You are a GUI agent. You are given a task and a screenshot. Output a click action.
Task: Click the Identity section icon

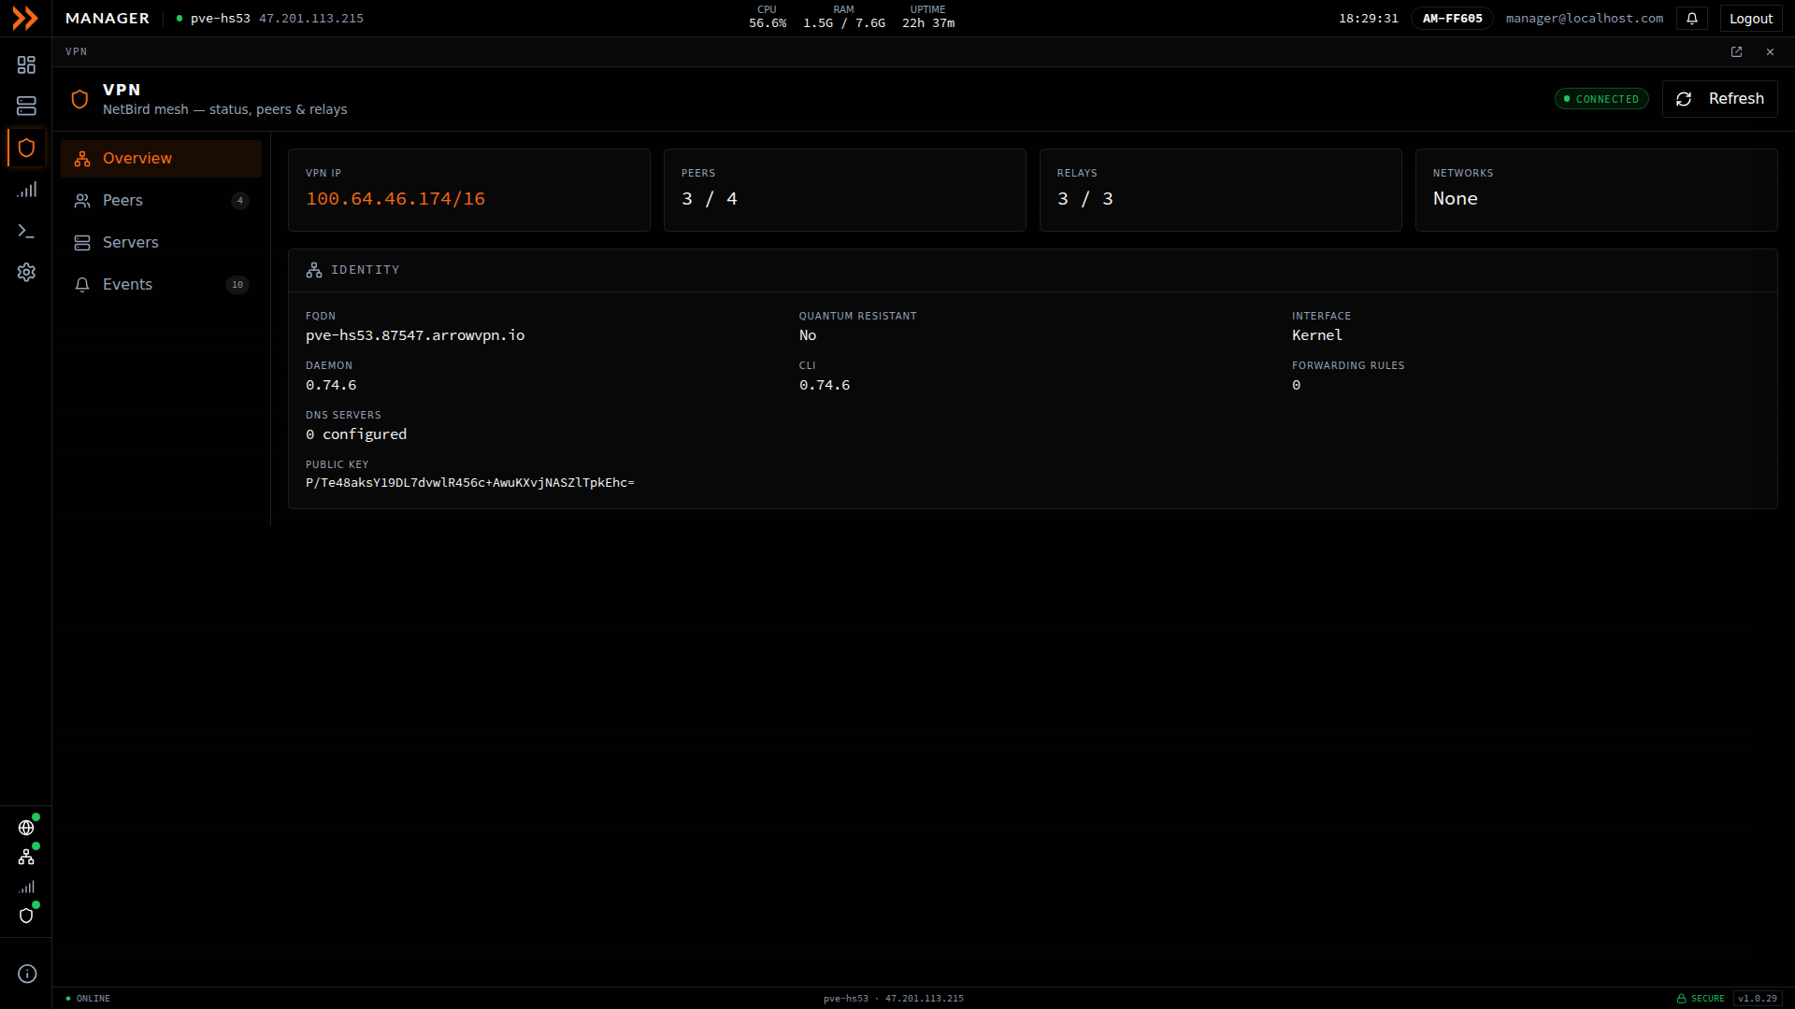314,270
